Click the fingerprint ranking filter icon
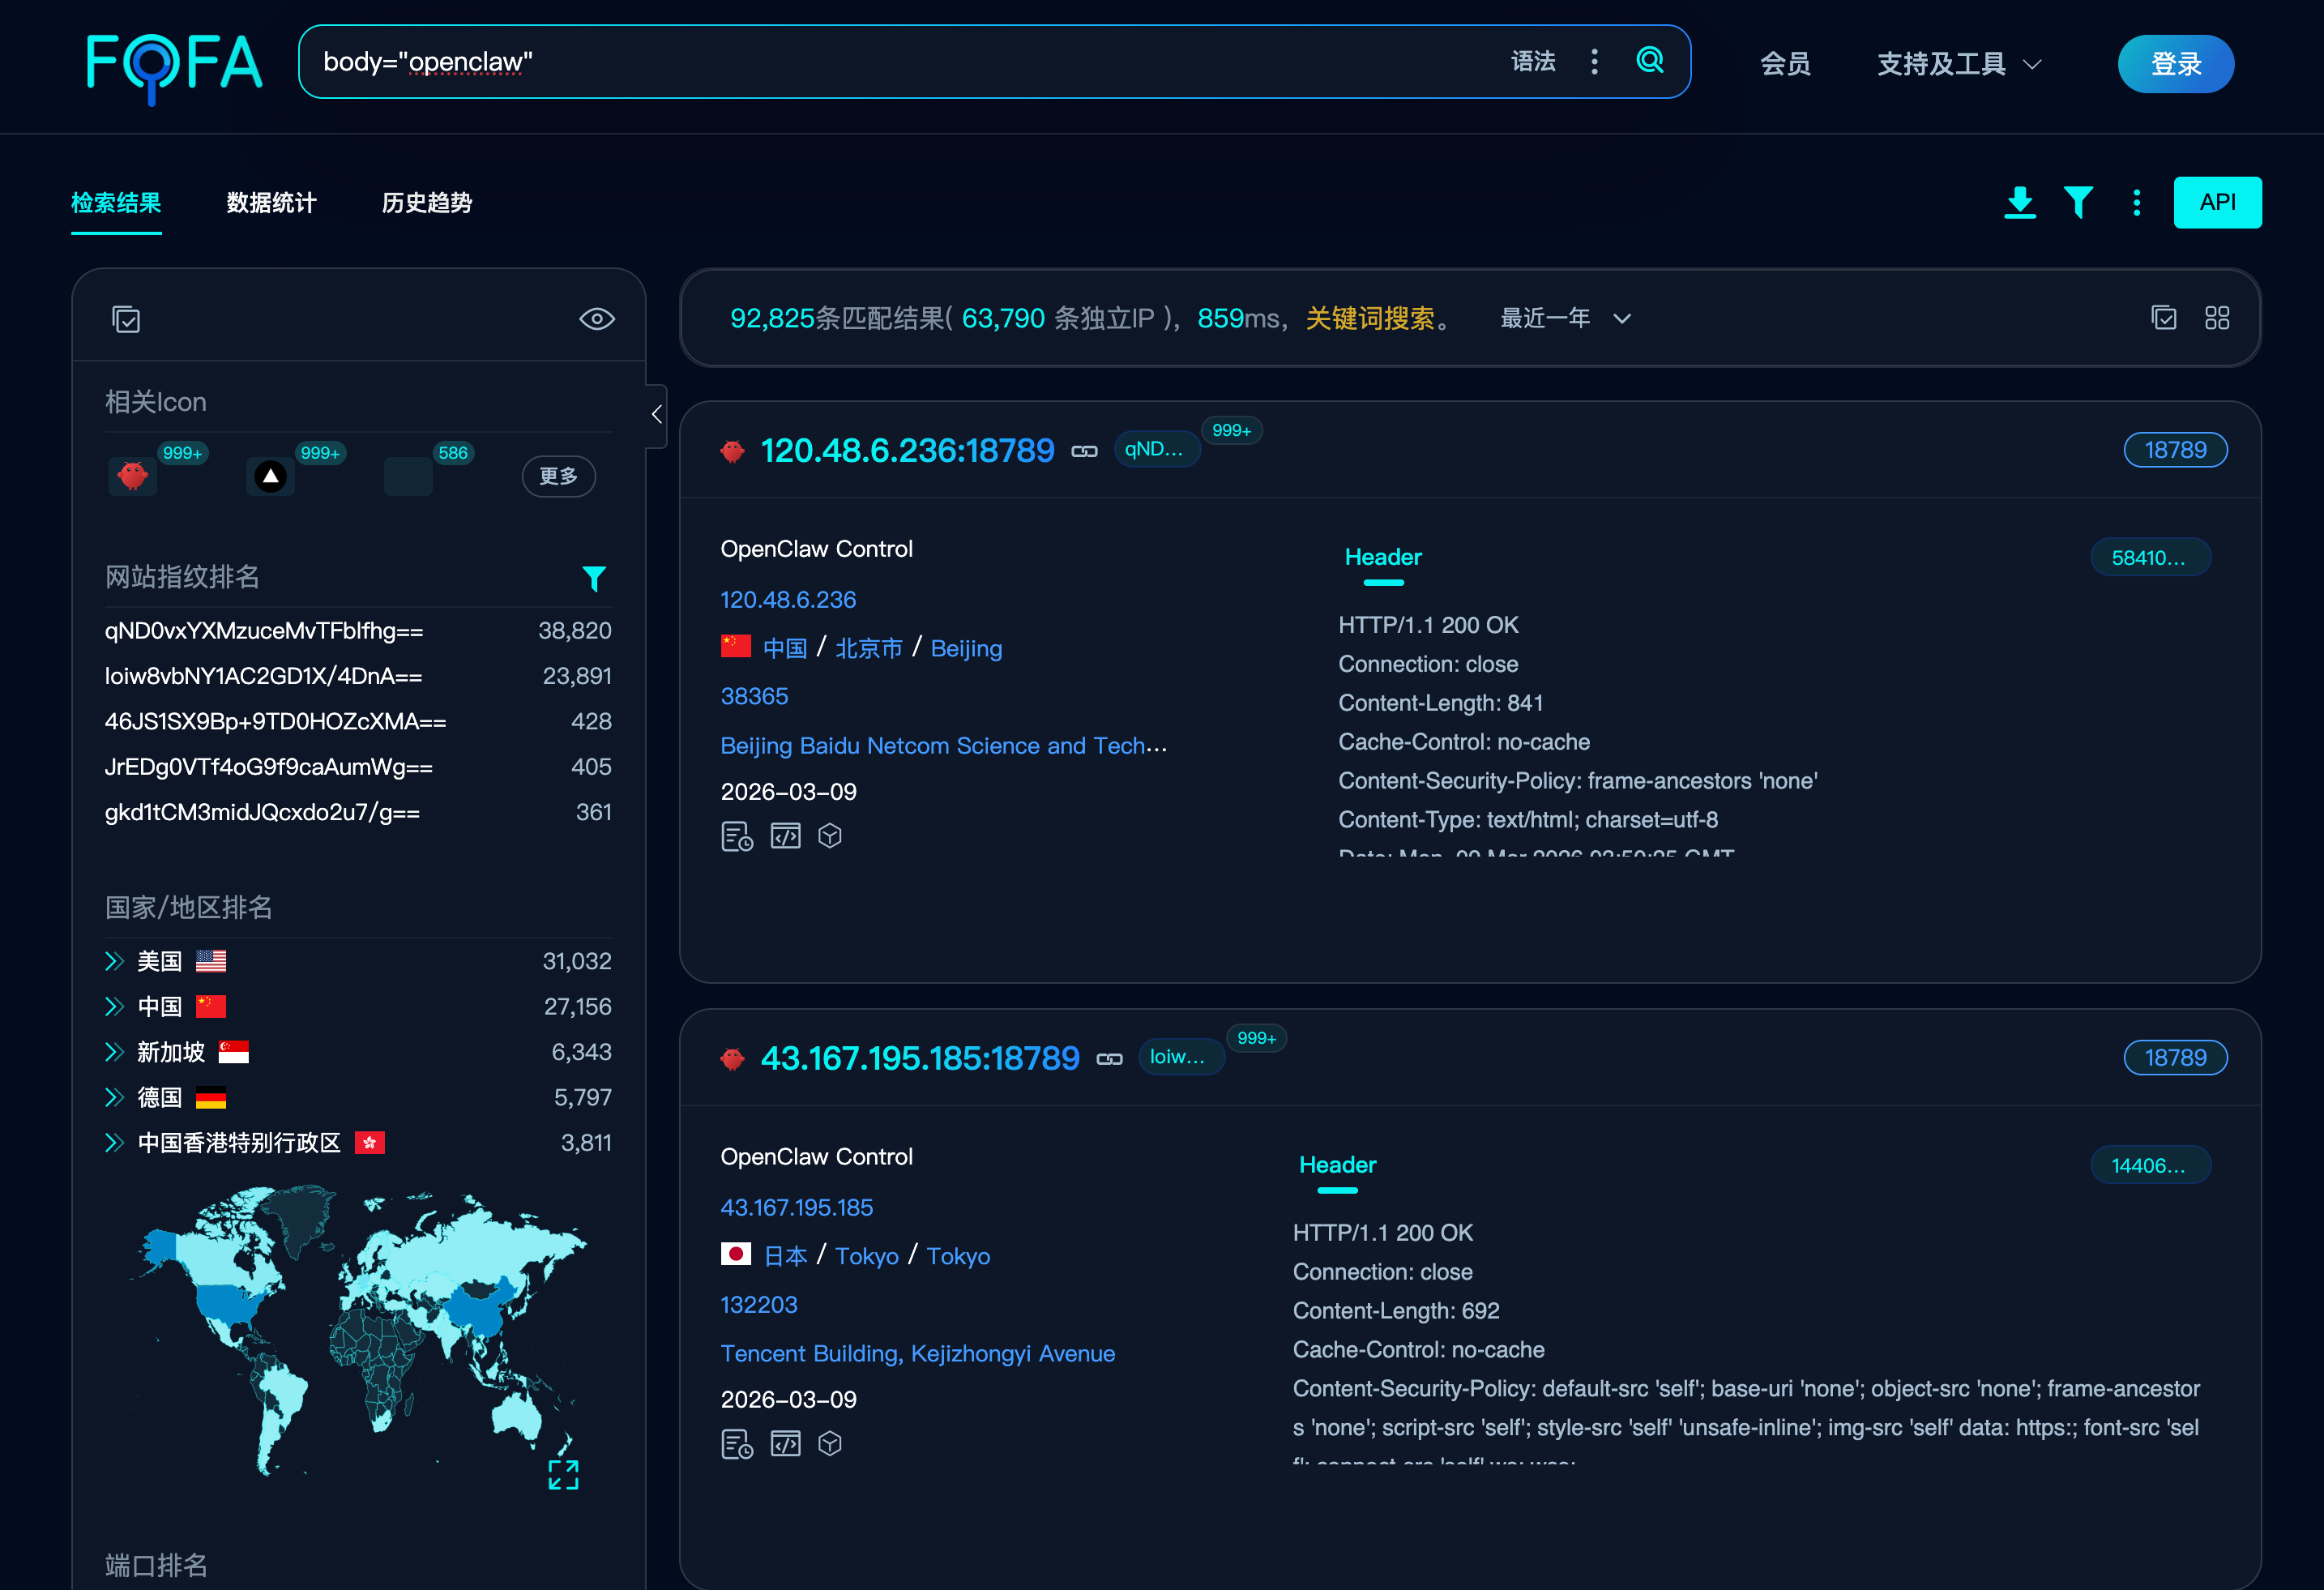 pos(593,578)
